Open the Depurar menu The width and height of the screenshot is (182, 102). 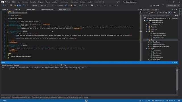[x=41, y=2]
